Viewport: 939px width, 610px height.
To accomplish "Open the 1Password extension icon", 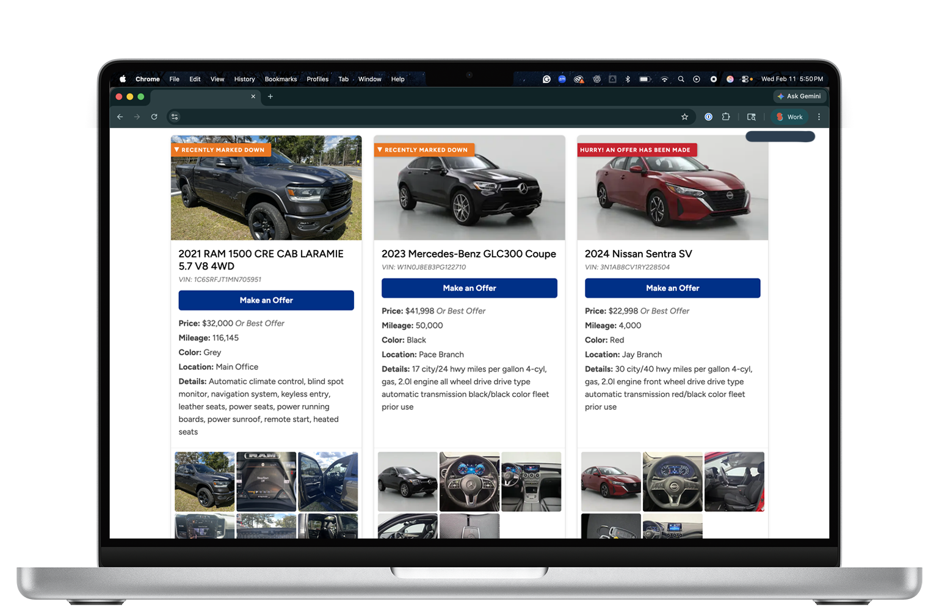I will [708, 117].
